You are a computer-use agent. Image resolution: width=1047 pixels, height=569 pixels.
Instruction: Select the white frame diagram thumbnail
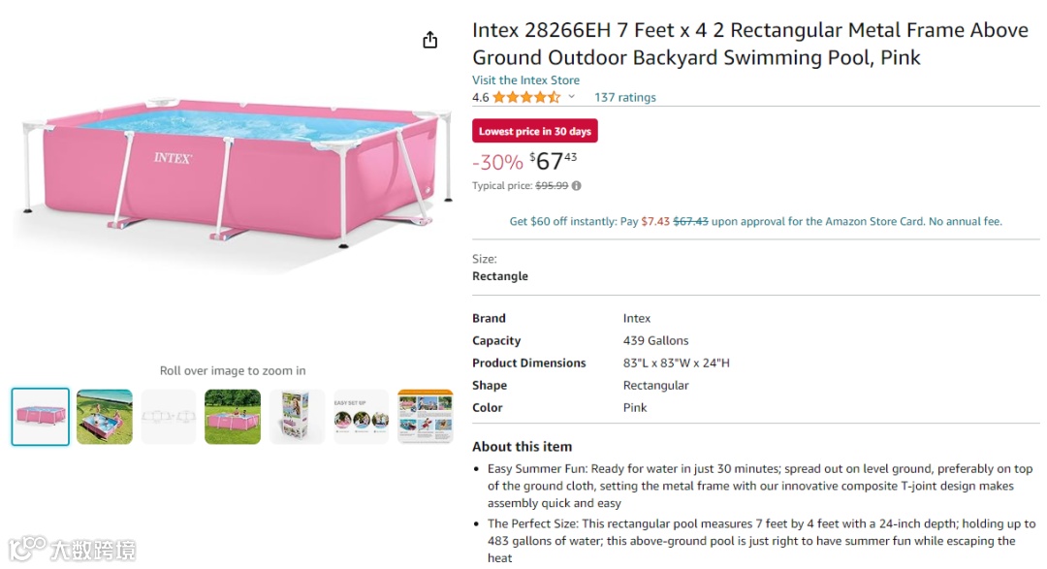coord(169,417)
